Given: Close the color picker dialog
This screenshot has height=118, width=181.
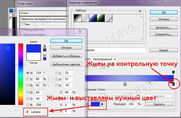Looking at the screenshot, I should (80, 31).
